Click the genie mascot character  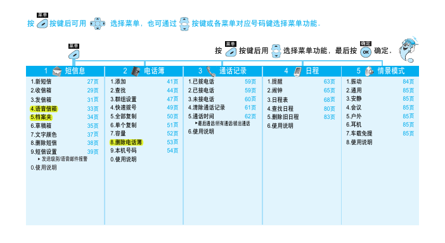tap(408, 50)
